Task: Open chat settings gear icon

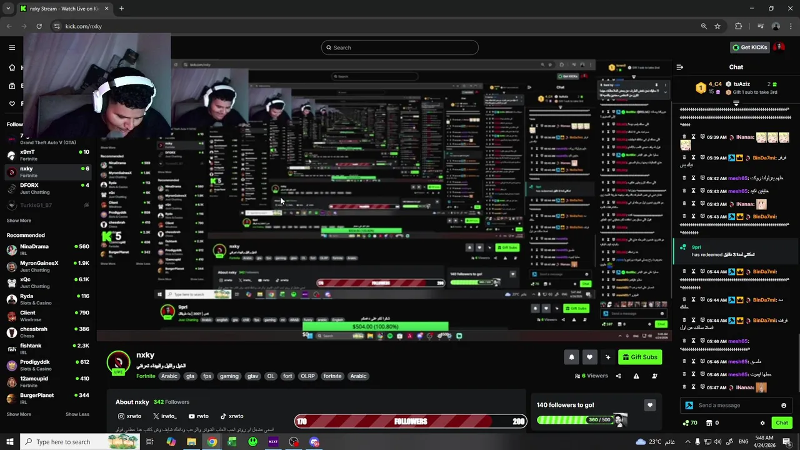Action: [x=762, y=423]
